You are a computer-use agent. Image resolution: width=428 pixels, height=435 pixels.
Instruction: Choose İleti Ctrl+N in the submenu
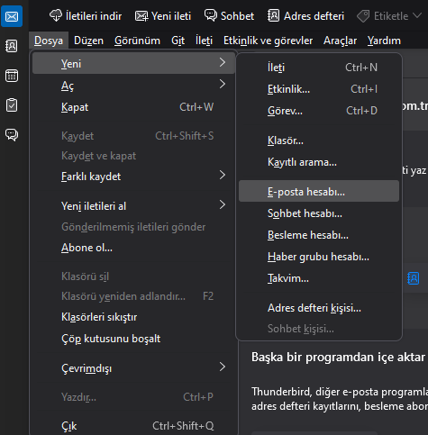point(319,68)
